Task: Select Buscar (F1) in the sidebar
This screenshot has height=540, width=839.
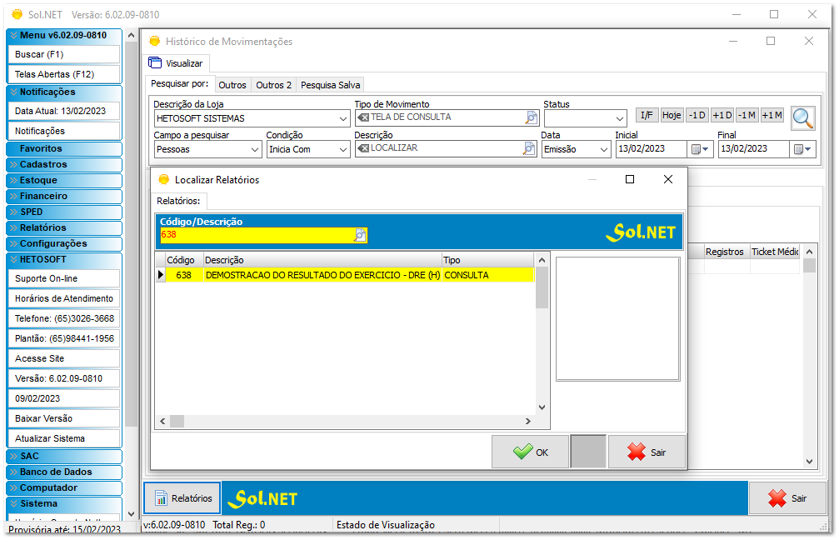Action: click(62, 55)
